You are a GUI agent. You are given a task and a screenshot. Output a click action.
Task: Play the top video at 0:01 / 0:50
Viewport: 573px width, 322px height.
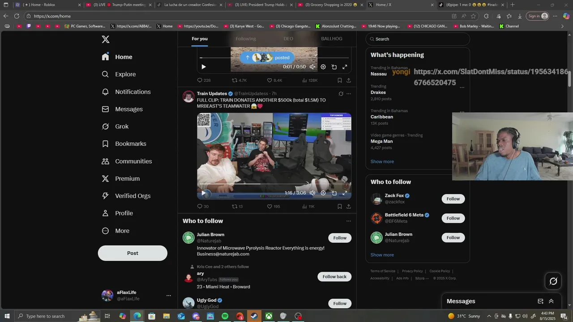204,67
